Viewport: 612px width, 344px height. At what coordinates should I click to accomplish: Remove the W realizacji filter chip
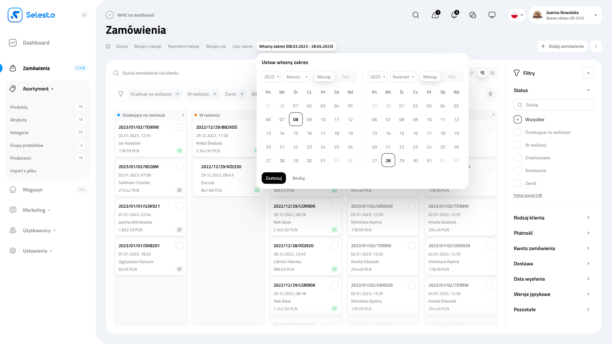[x=215, y=94]
